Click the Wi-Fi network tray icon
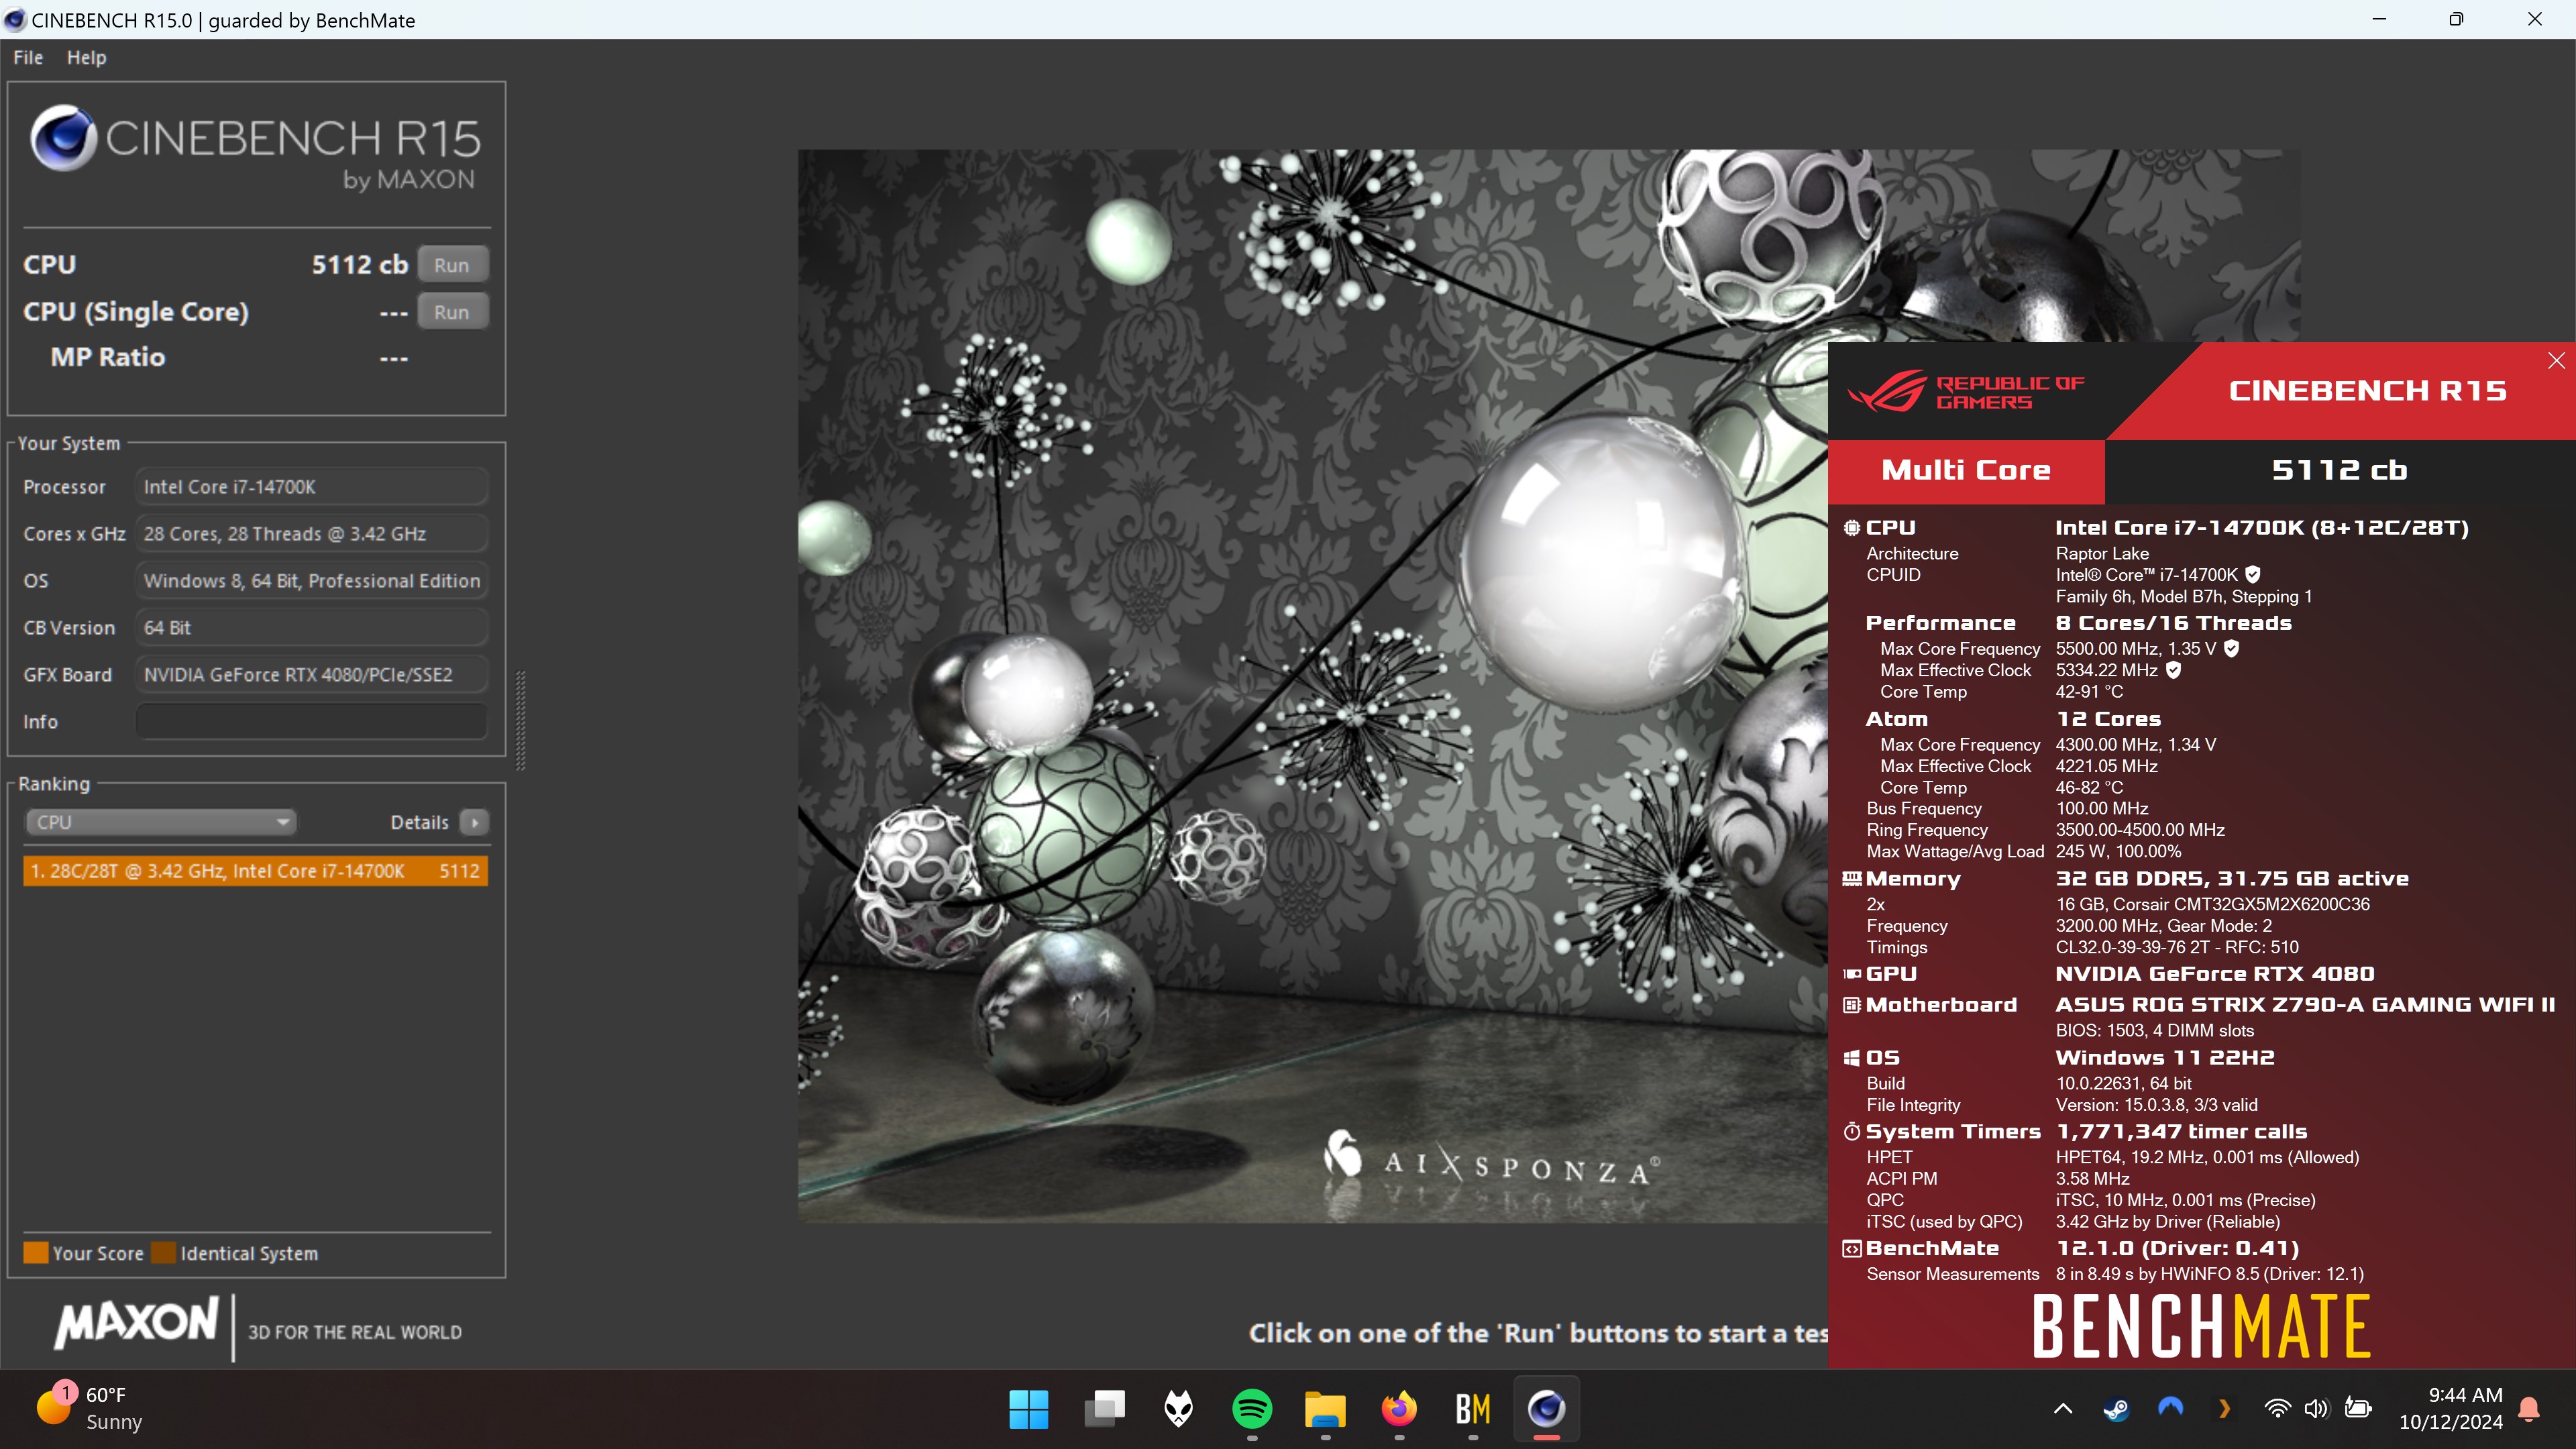 tap(2277, 1409)
